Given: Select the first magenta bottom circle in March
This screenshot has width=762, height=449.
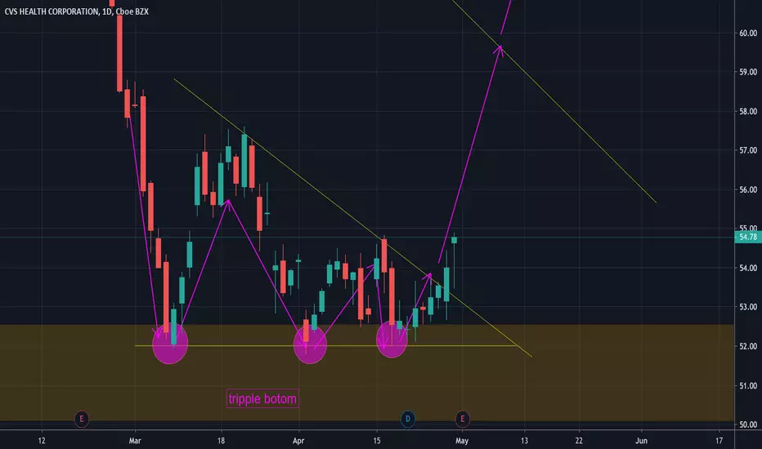Looking at the screenshot, I should point(170,345).
